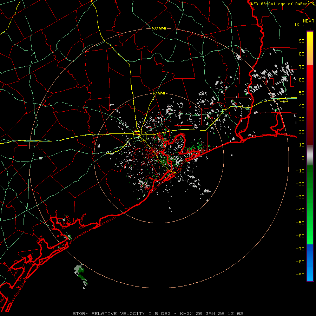Click the positive 20 scale value
316x316 pixels.
point(302,132)
